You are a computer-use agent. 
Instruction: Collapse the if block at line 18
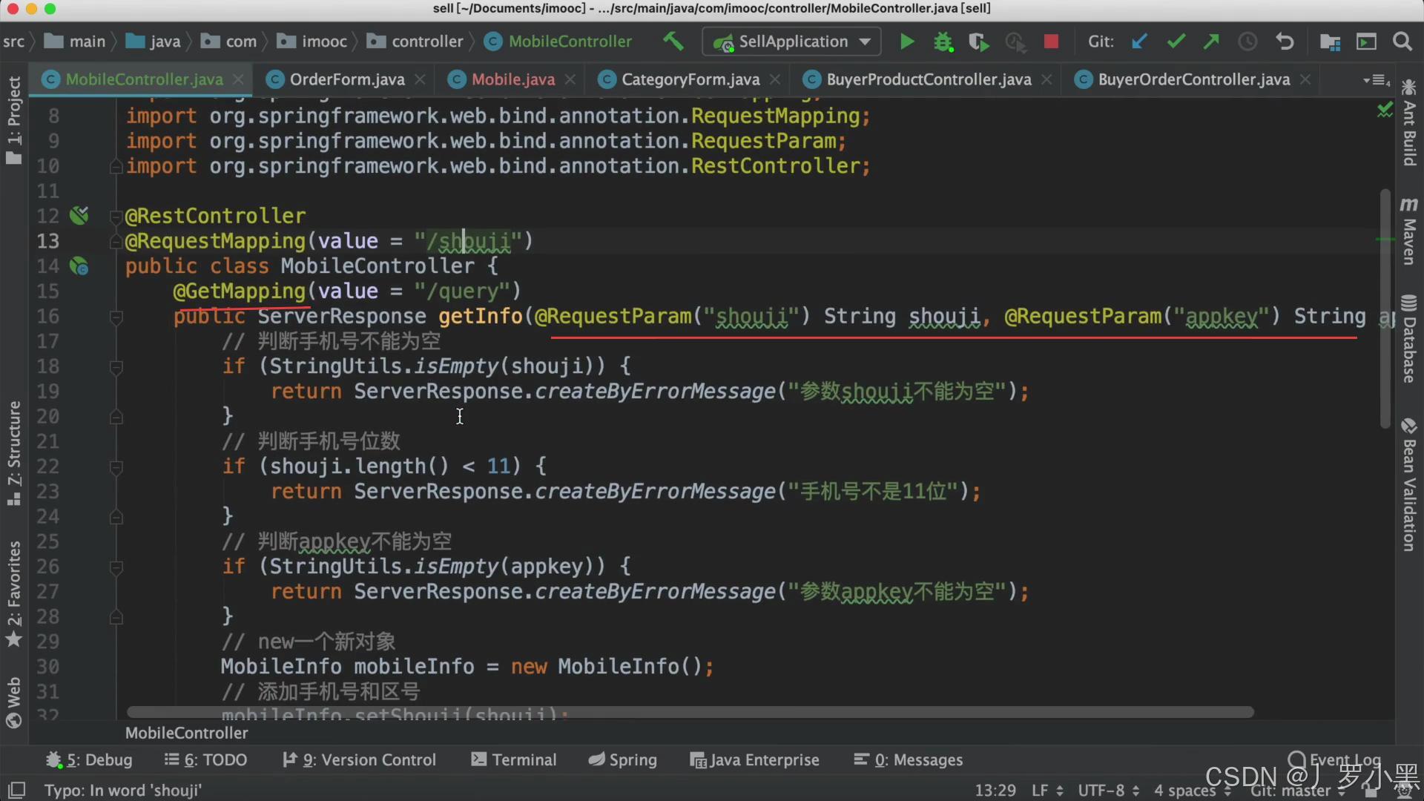pos(116,366)
